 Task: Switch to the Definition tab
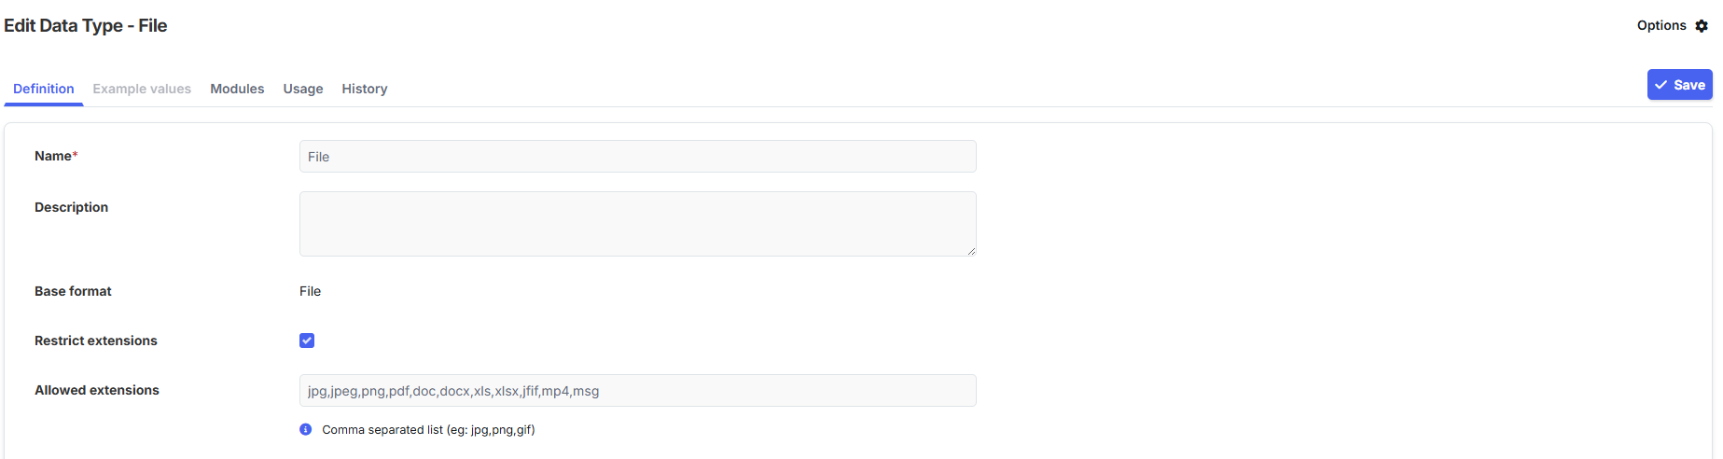(44, 89)
